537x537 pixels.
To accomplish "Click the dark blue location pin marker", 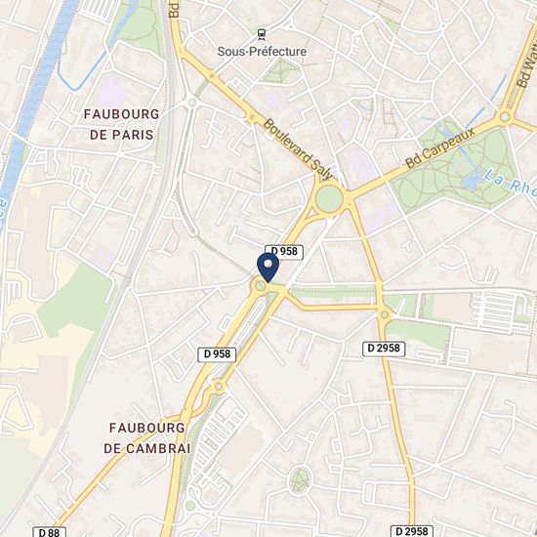I will tap(268, 268).
